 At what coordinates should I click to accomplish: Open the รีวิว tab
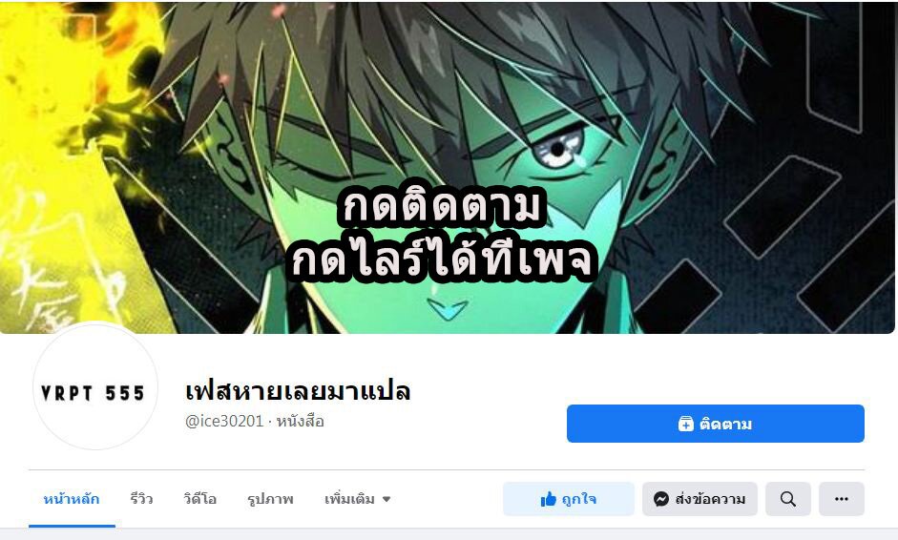[x=141, y=499]
